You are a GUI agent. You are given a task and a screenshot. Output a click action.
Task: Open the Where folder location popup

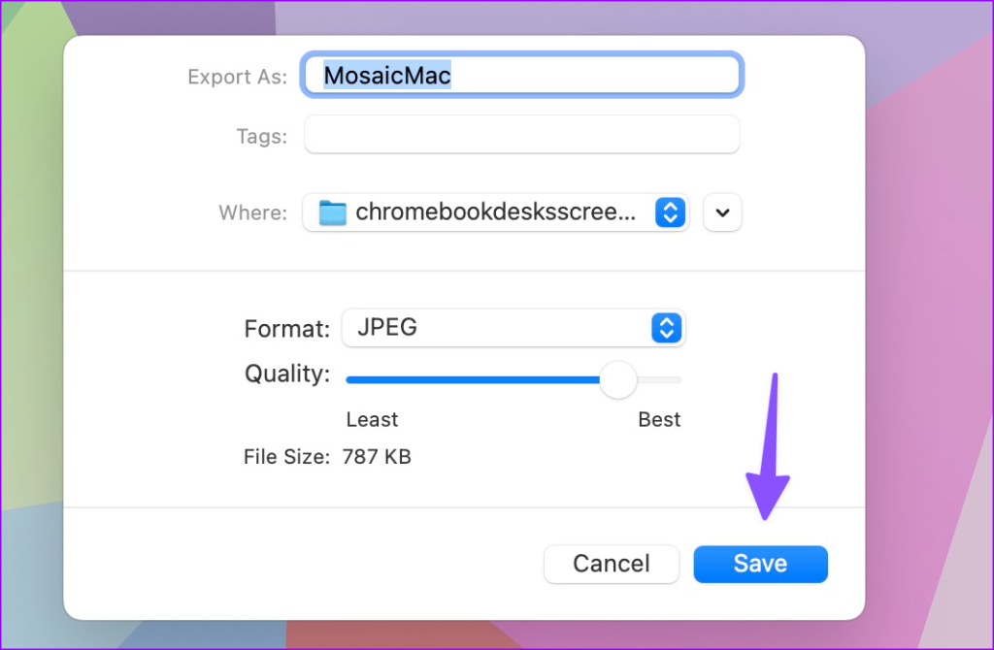495,212
